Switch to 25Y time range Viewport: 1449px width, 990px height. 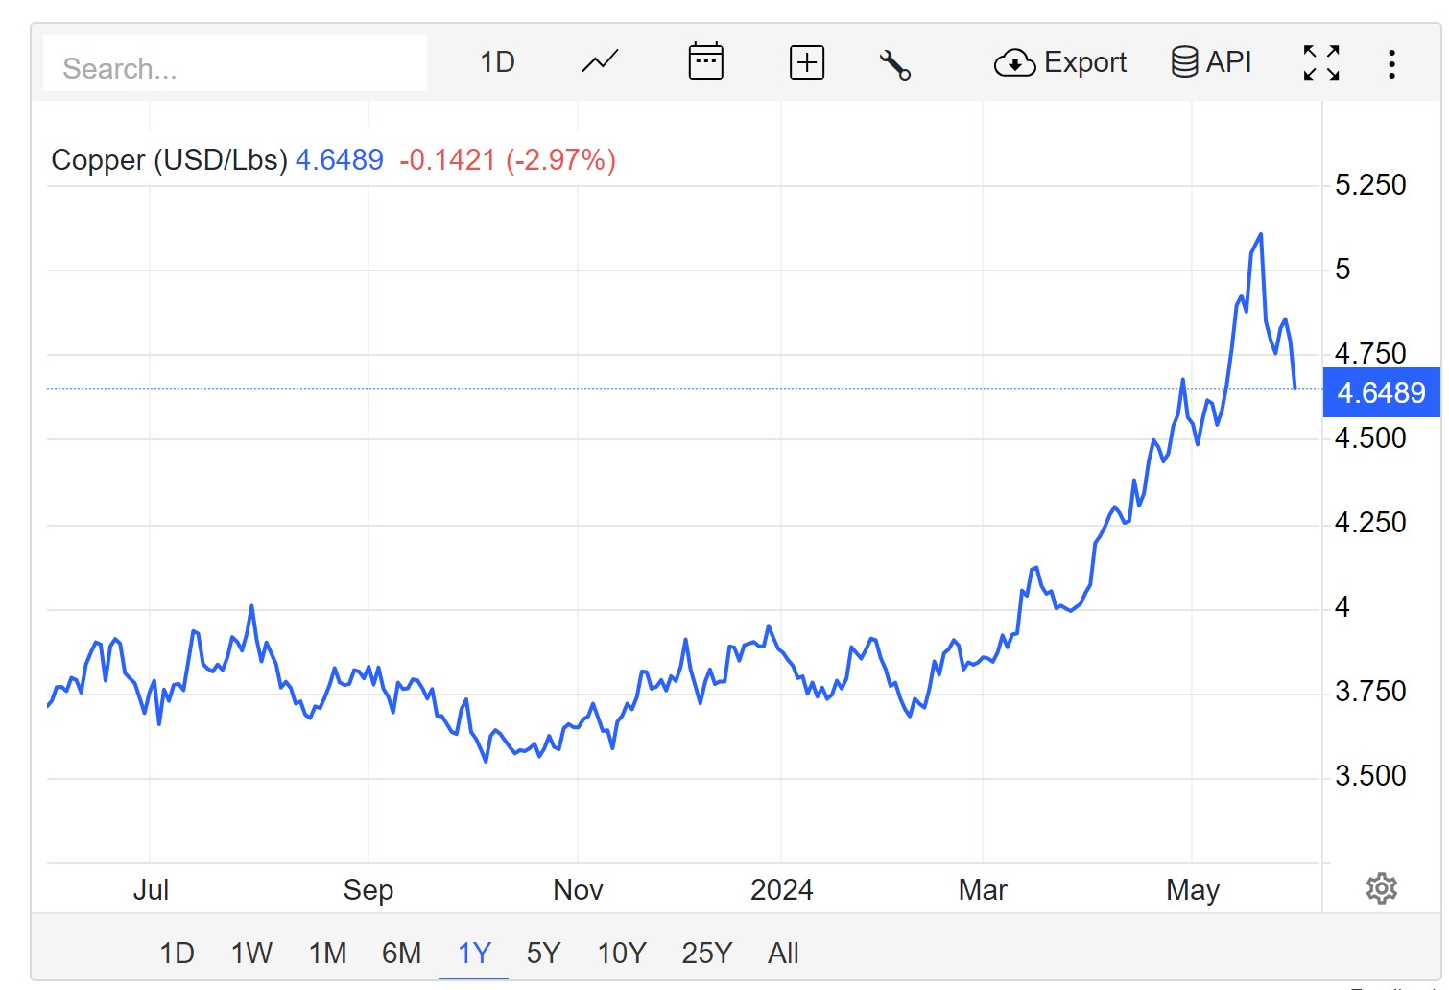[706, 953]
